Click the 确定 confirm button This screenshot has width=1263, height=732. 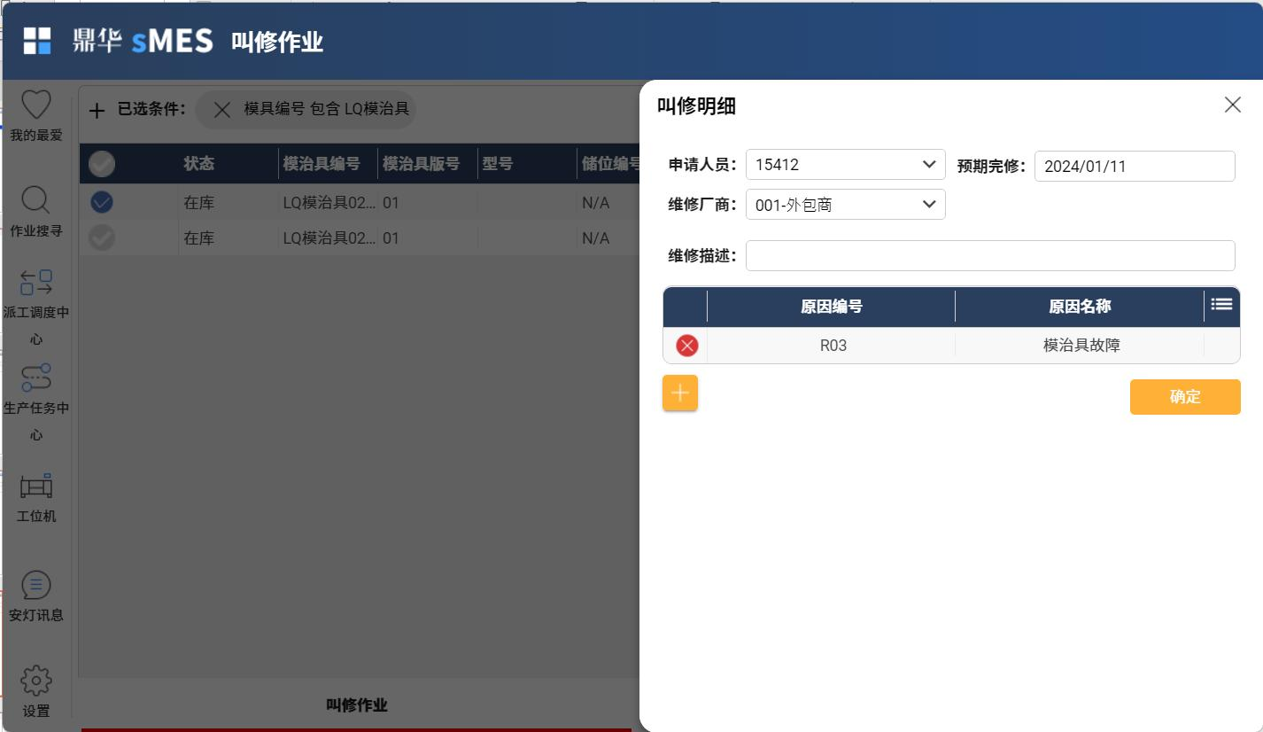[x=1185, y=397]
